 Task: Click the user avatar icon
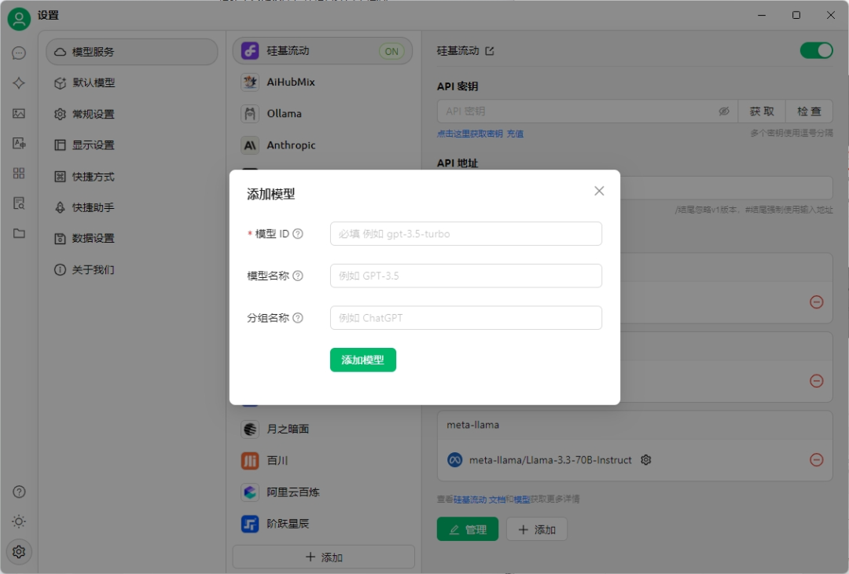[19, 19]
